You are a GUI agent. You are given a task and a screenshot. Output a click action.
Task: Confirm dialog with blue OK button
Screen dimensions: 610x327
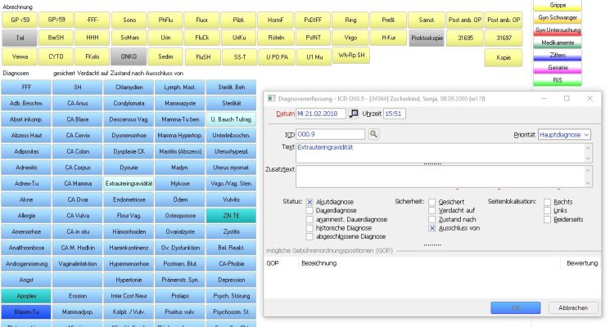point(516,307)
